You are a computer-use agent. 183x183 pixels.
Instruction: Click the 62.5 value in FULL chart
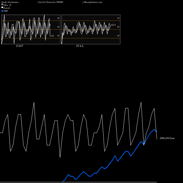coord(113,25)
